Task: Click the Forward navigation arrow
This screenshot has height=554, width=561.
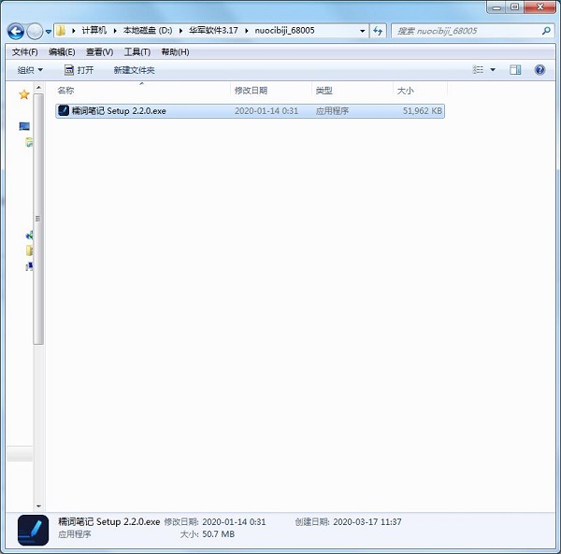Action: click(36, 31)
